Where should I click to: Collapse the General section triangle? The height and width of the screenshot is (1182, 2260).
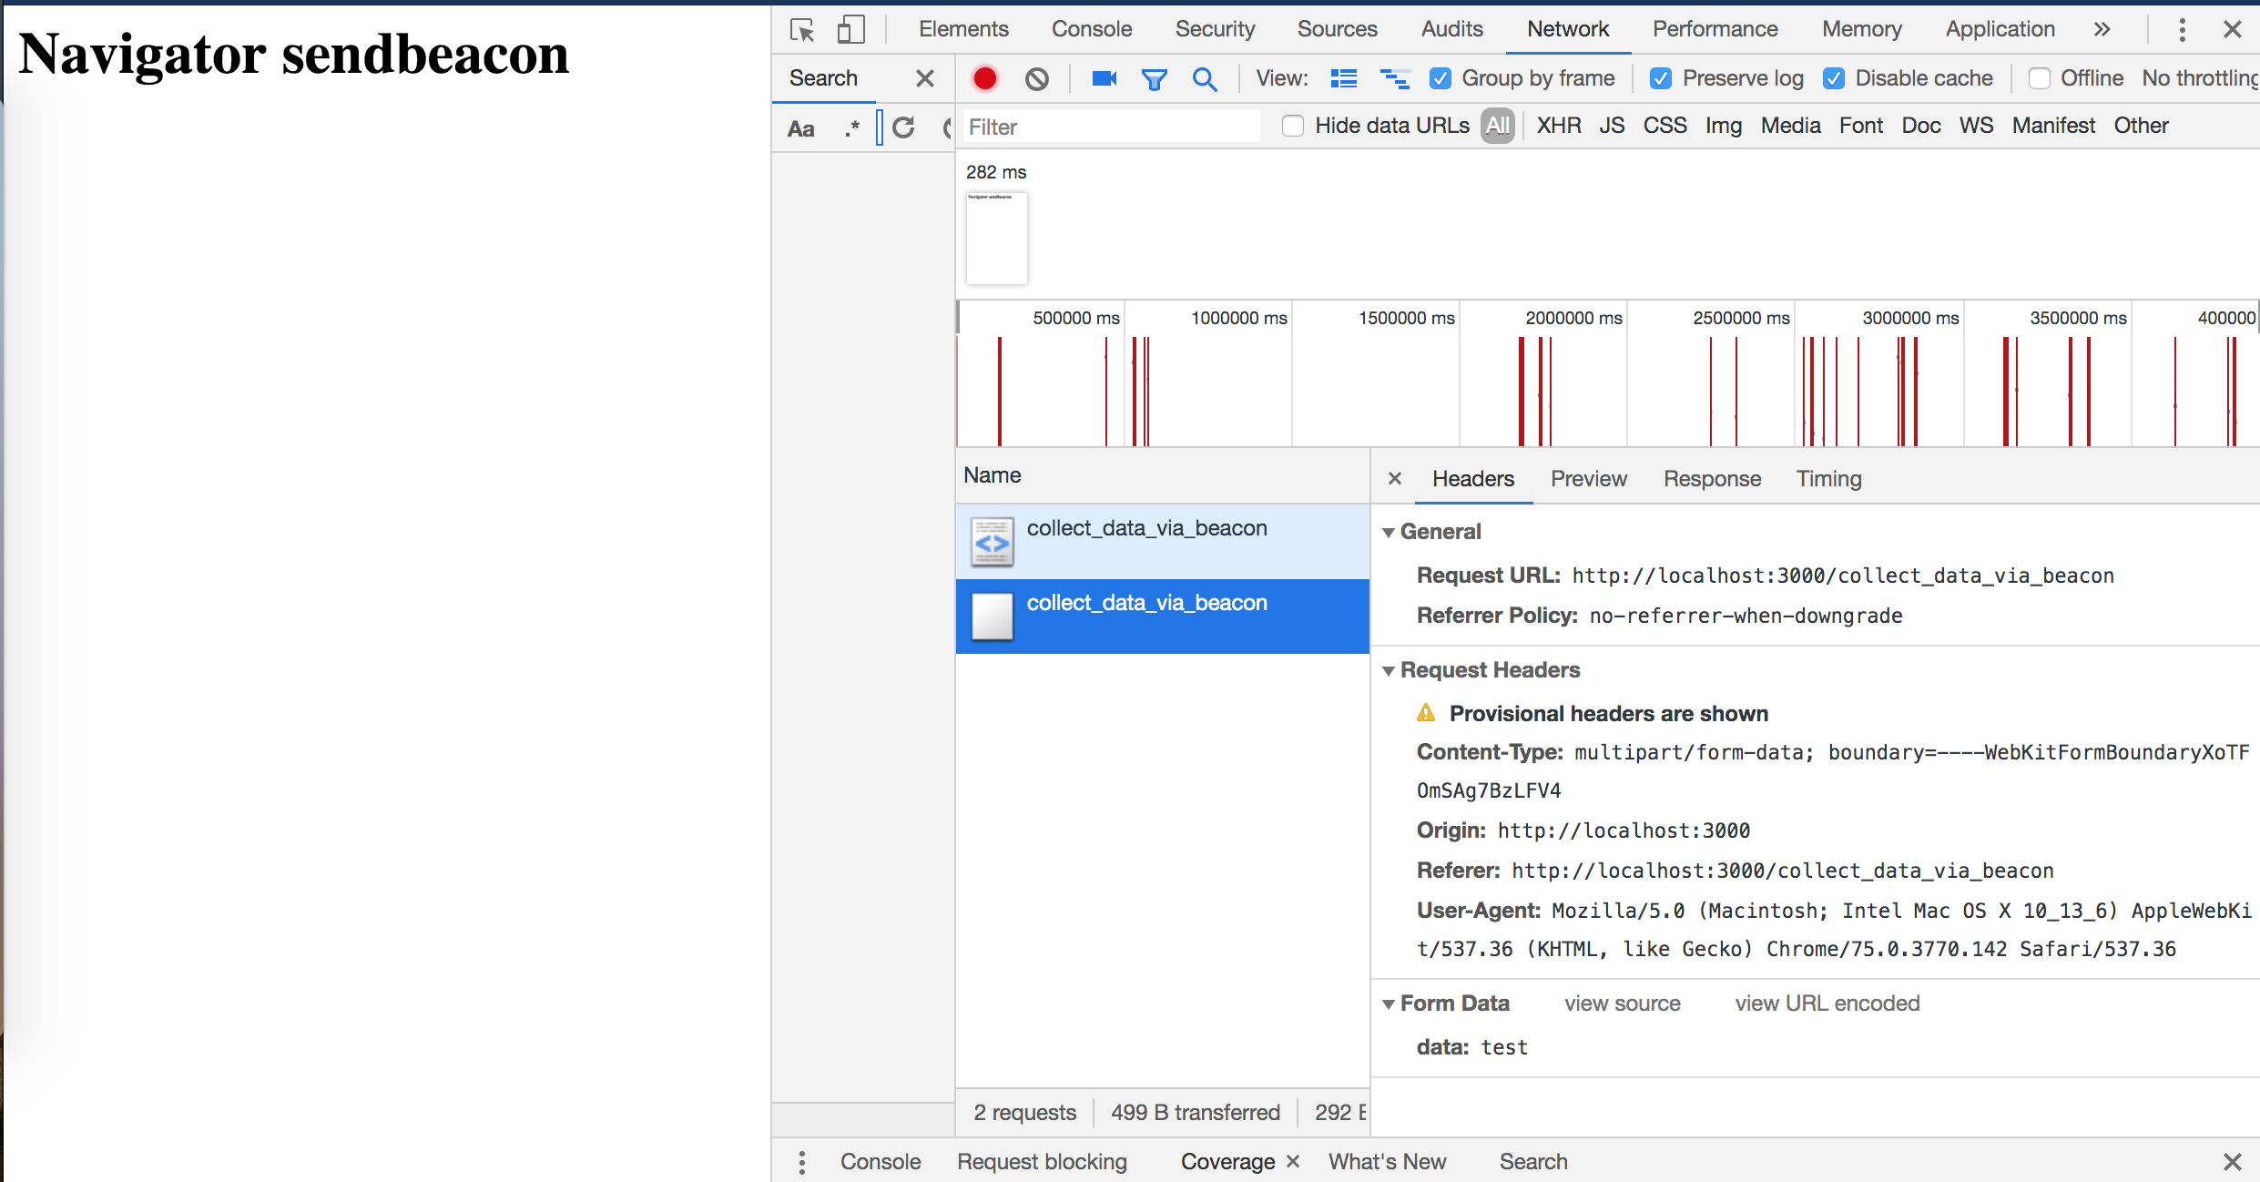[x=1389, y=533]
